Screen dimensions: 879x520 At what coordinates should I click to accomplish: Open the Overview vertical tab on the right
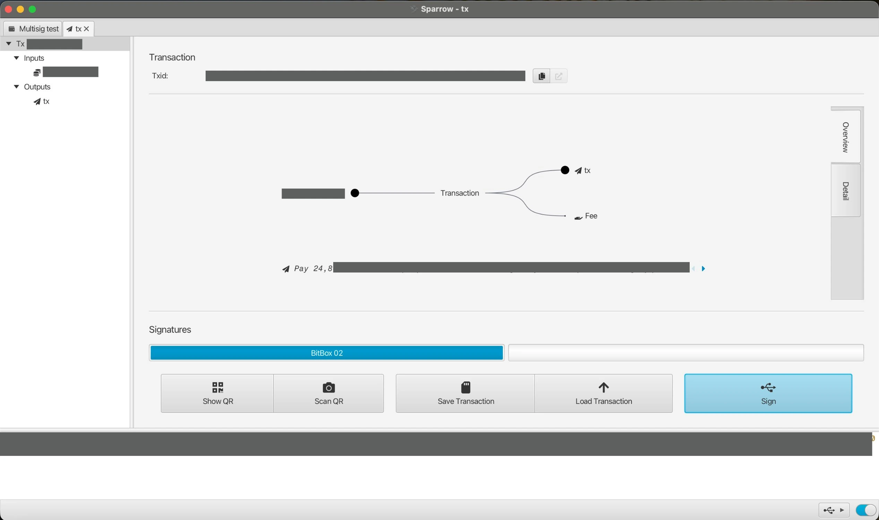click(846, 137)
